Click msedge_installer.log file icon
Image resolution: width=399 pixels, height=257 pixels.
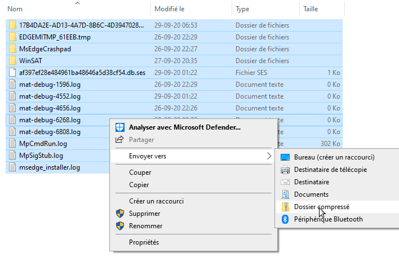coord(12,167)
